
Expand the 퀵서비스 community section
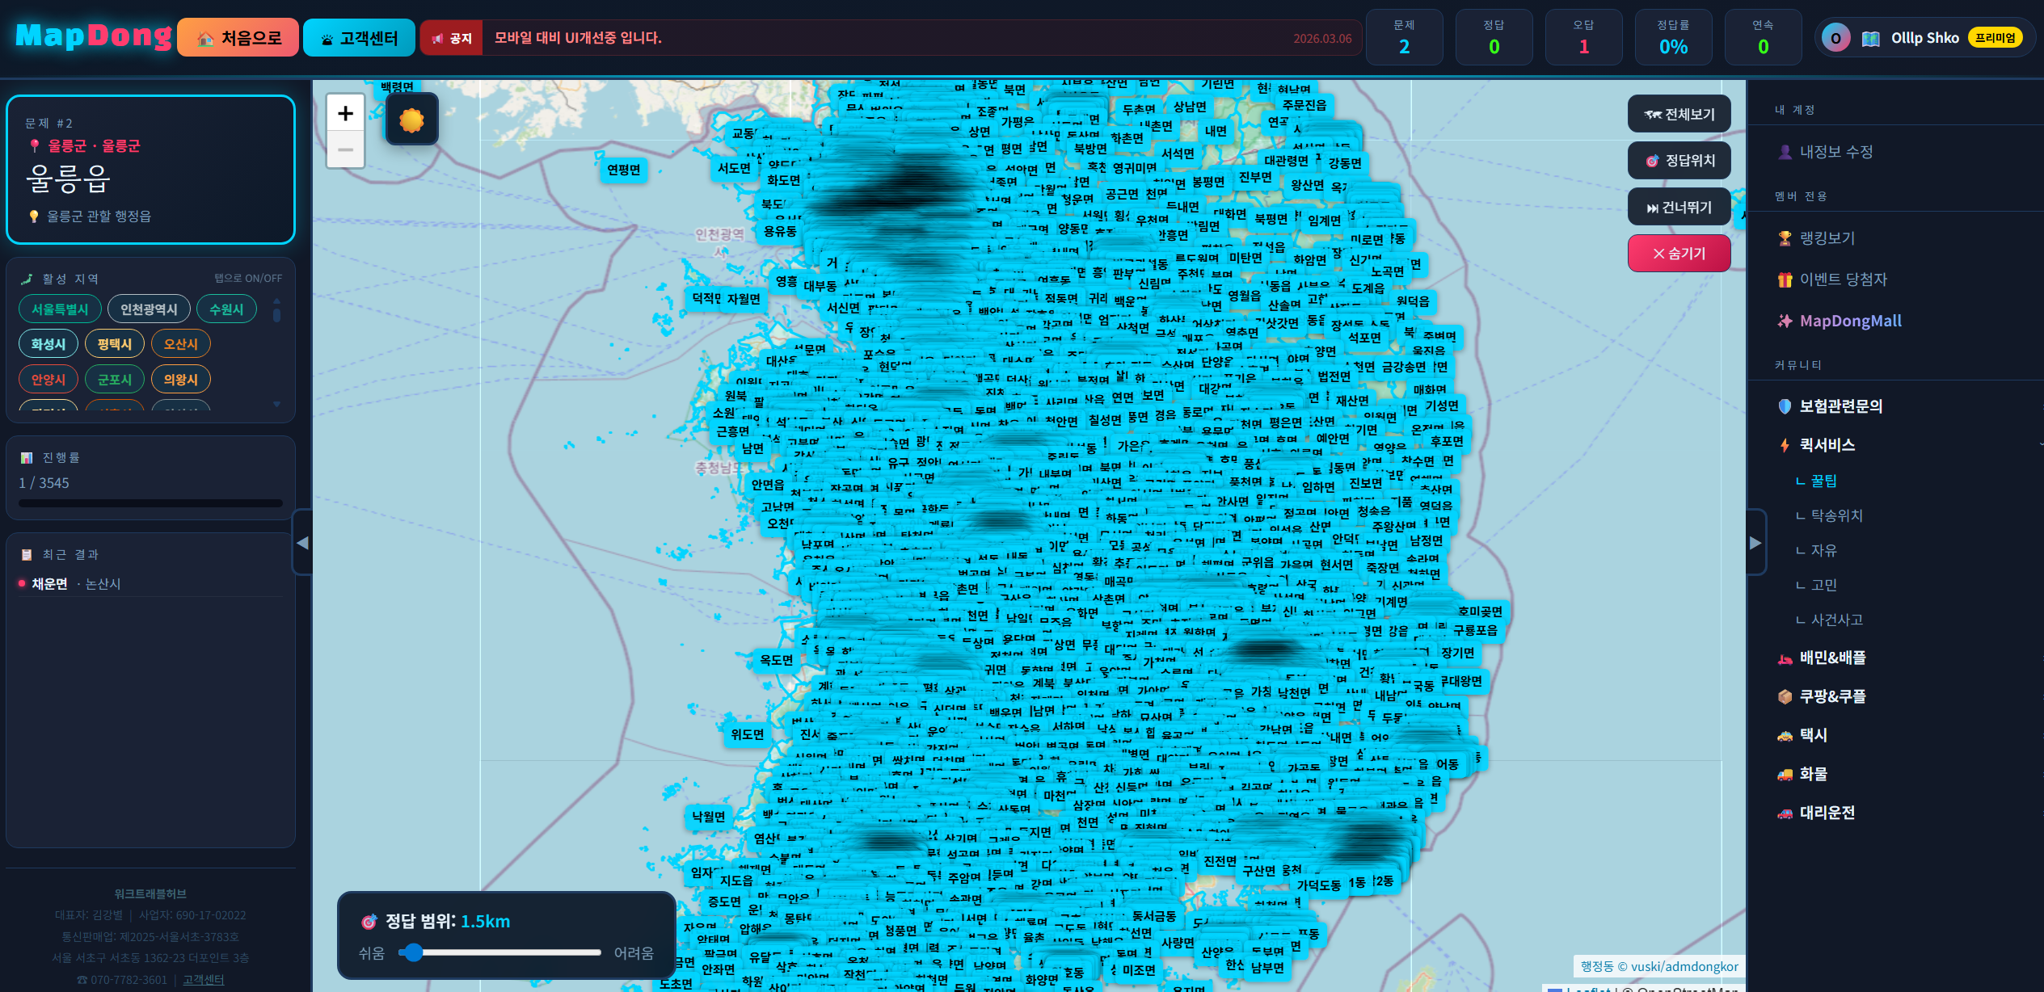point(1827,445)
